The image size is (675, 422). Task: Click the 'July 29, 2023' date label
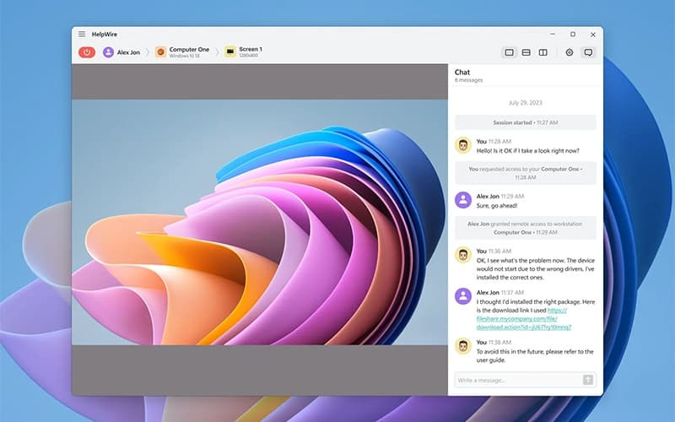pos(525,103)
